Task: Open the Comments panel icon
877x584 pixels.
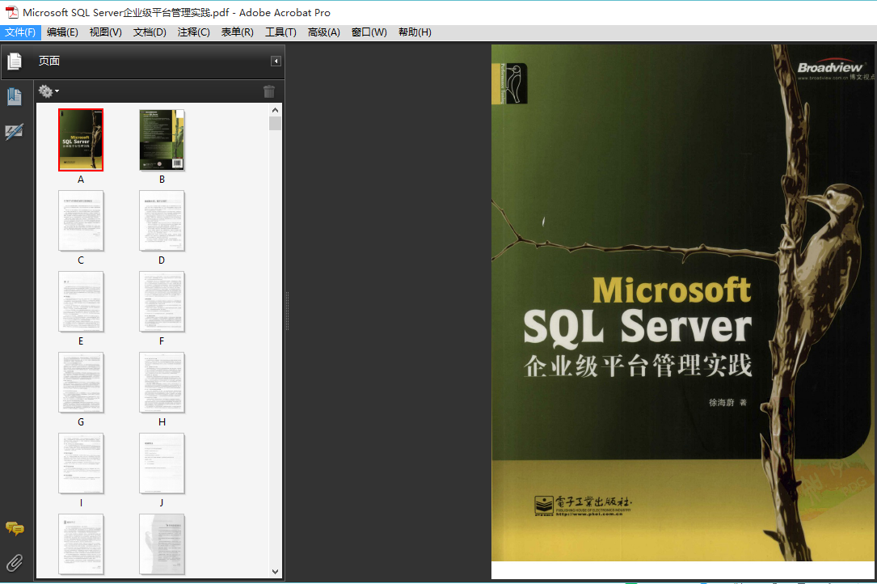Action: tap(15, 528)
